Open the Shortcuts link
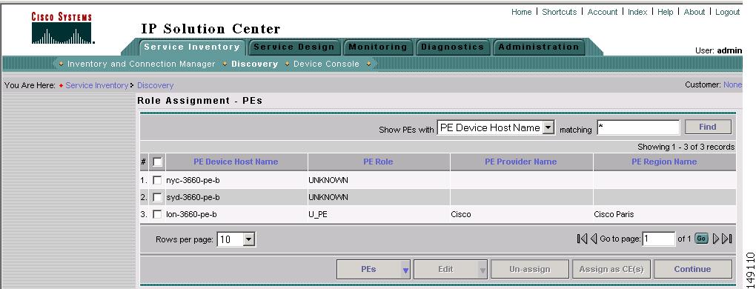Image resolution: width=756 pixels, height=289 pixels. tap(560, 12)
